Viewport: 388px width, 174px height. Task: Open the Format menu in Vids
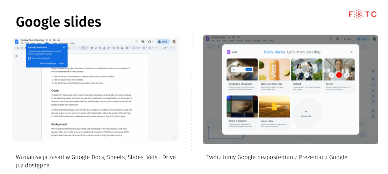(240, 41)
